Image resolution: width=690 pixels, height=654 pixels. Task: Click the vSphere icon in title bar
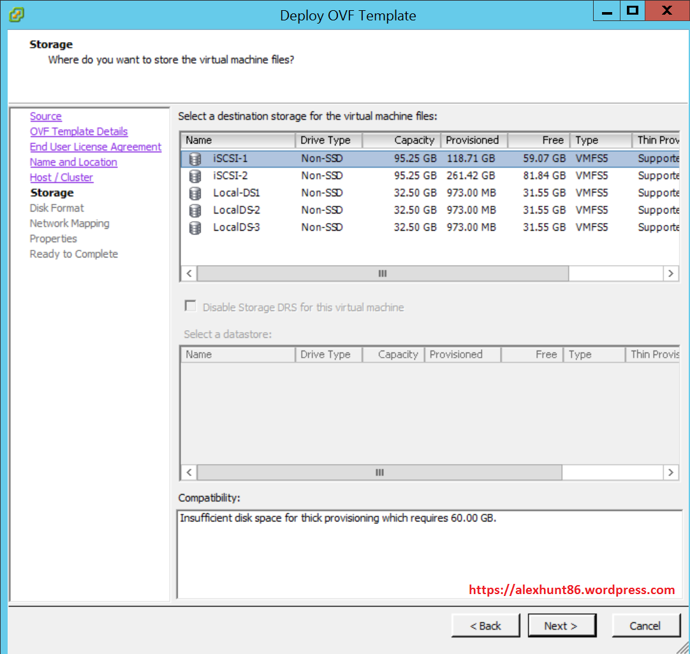click(x=17, y=15)
